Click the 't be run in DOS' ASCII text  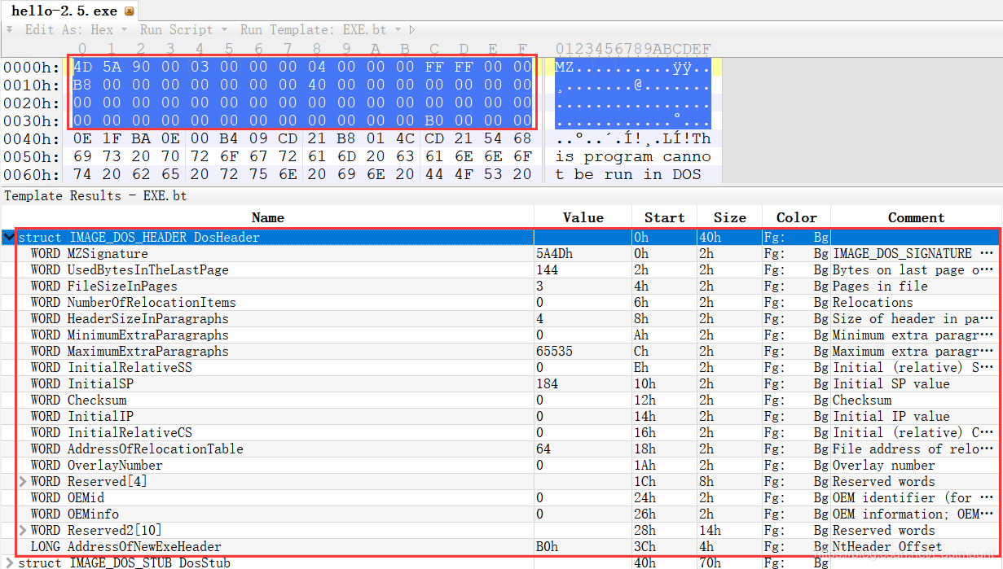pyautogui.click(x=628, y=175)
